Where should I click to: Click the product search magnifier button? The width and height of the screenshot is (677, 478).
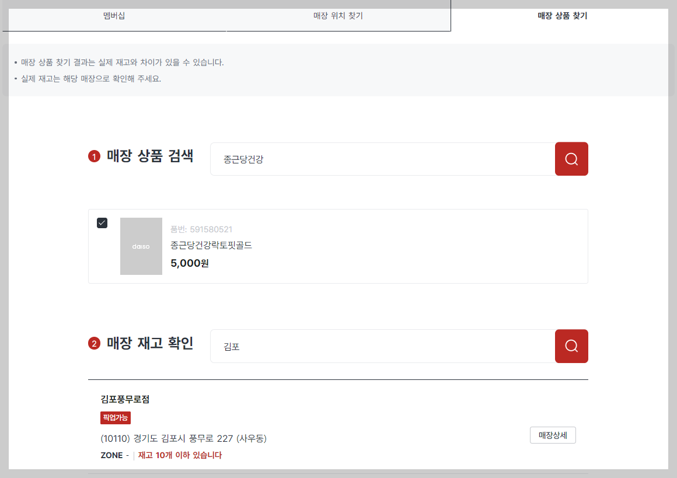click(571, 159)
